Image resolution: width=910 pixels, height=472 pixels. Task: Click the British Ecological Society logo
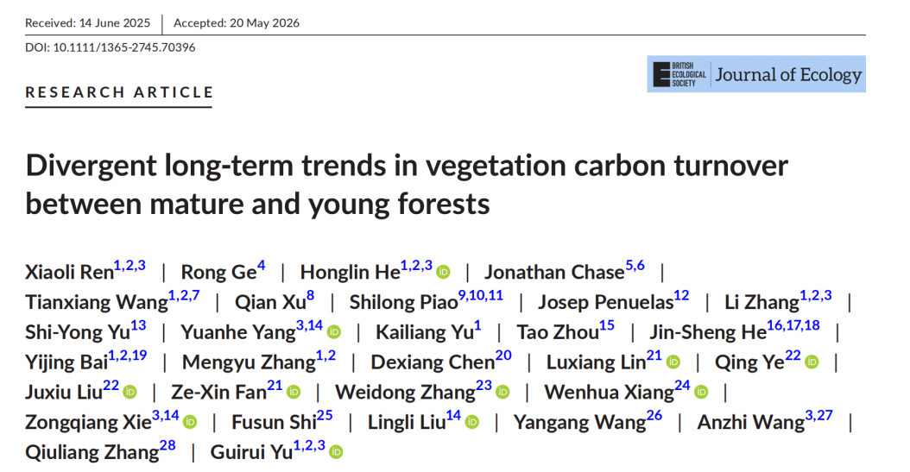679,74
